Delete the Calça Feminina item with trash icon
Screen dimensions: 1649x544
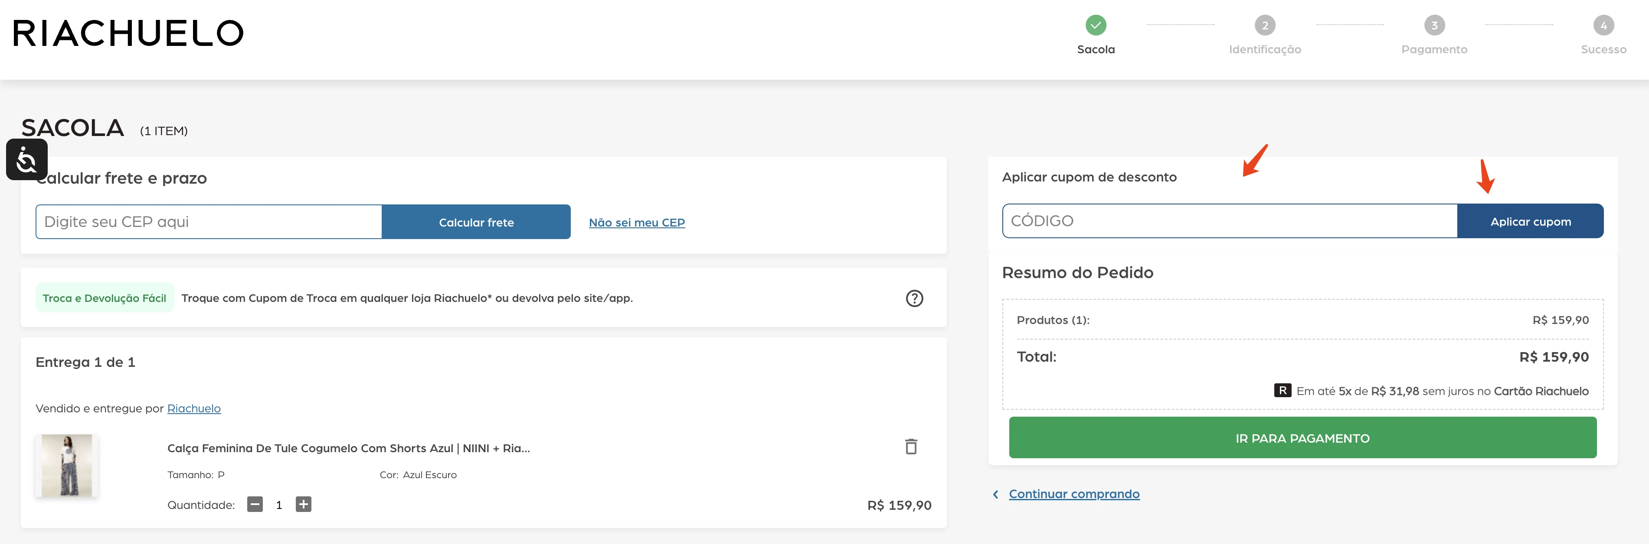[x=911, y=446]
